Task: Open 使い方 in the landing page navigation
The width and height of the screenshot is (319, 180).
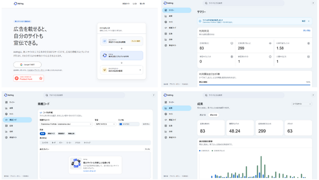Action: [142, 3]
